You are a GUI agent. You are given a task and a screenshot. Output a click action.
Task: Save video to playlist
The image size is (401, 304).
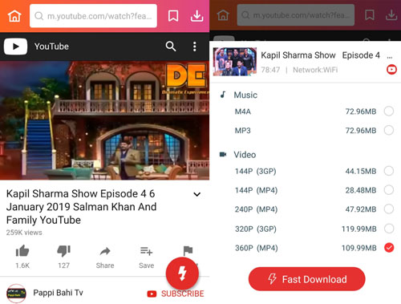pos(146,257)
